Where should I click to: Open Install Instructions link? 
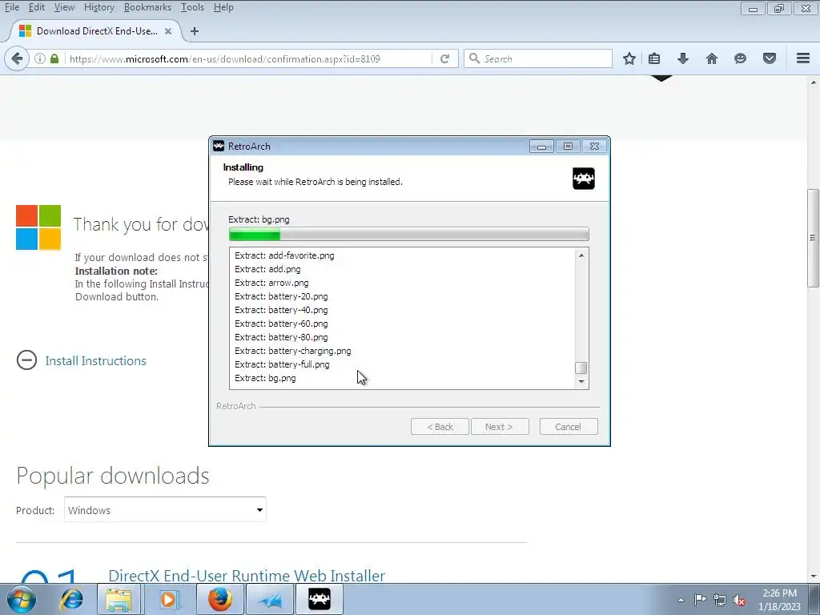coord(96,360)
